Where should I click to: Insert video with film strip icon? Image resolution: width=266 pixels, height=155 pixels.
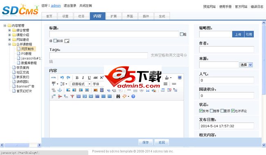point(102,90)
